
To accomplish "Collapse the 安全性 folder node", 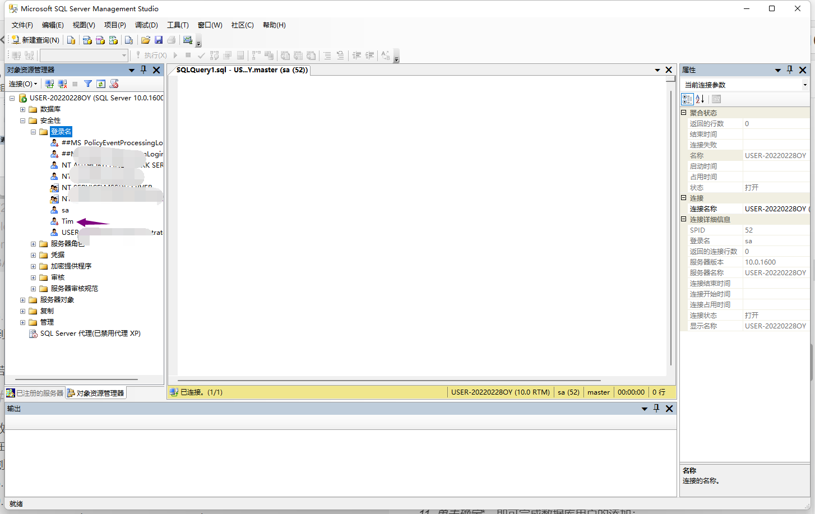I will (22, 121).
